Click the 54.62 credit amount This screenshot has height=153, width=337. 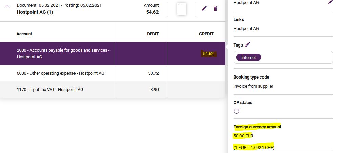[208, 54]
